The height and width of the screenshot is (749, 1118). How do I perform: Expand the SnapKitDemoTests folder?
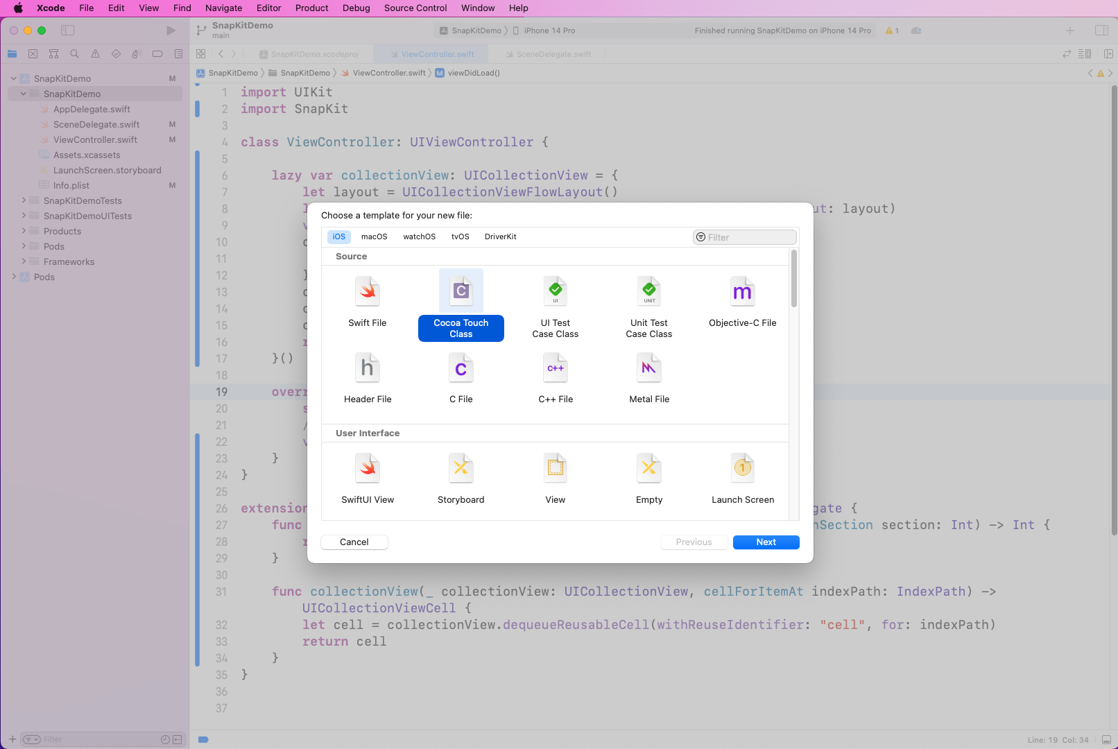pos(23,200)
